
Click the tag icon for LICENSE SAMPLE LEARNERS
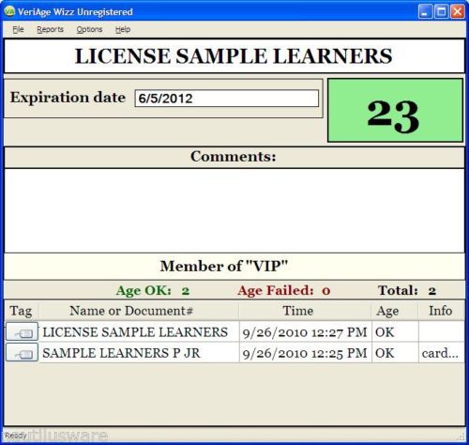click(22, 331)
